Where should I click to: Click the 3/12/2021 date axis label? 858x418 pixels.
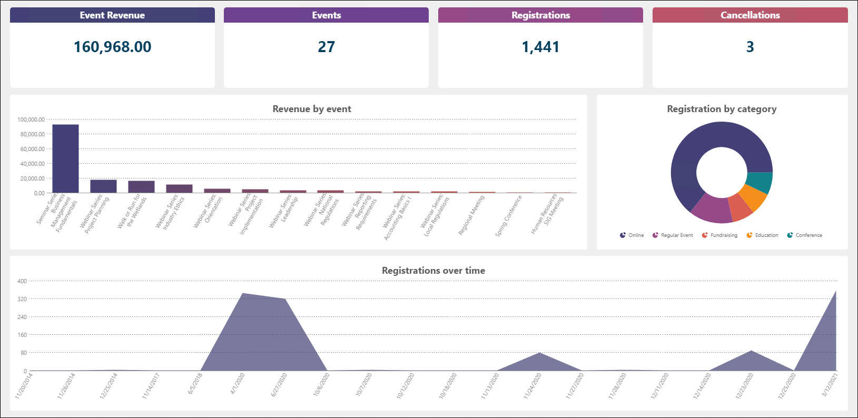(x=830, y=385)
